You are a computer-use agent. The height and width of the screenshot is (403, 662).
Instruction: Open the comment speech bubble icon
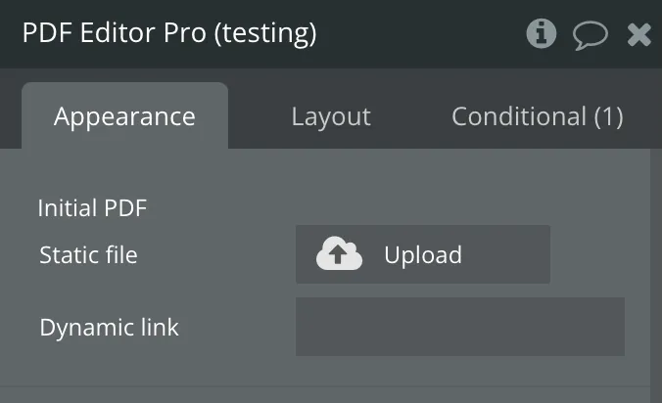tap(590, 35)
